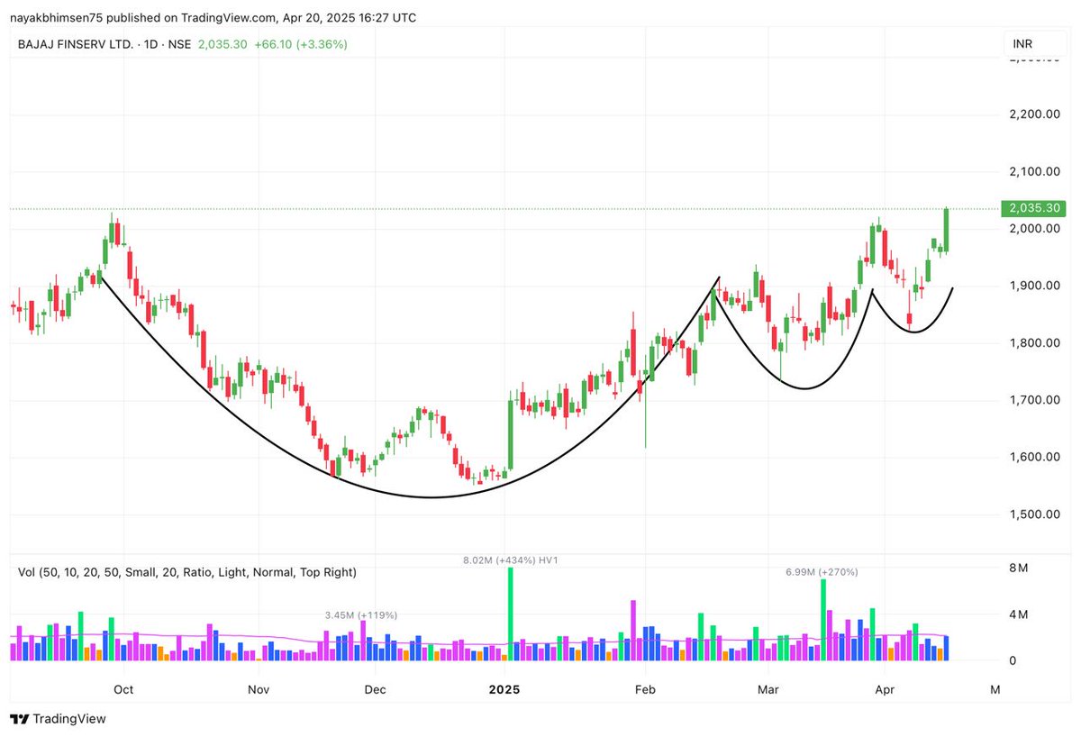The height and width of the screenshot is (737, 1081).
Task: Click the Mar label on time axis
Action: pos(768,690)
